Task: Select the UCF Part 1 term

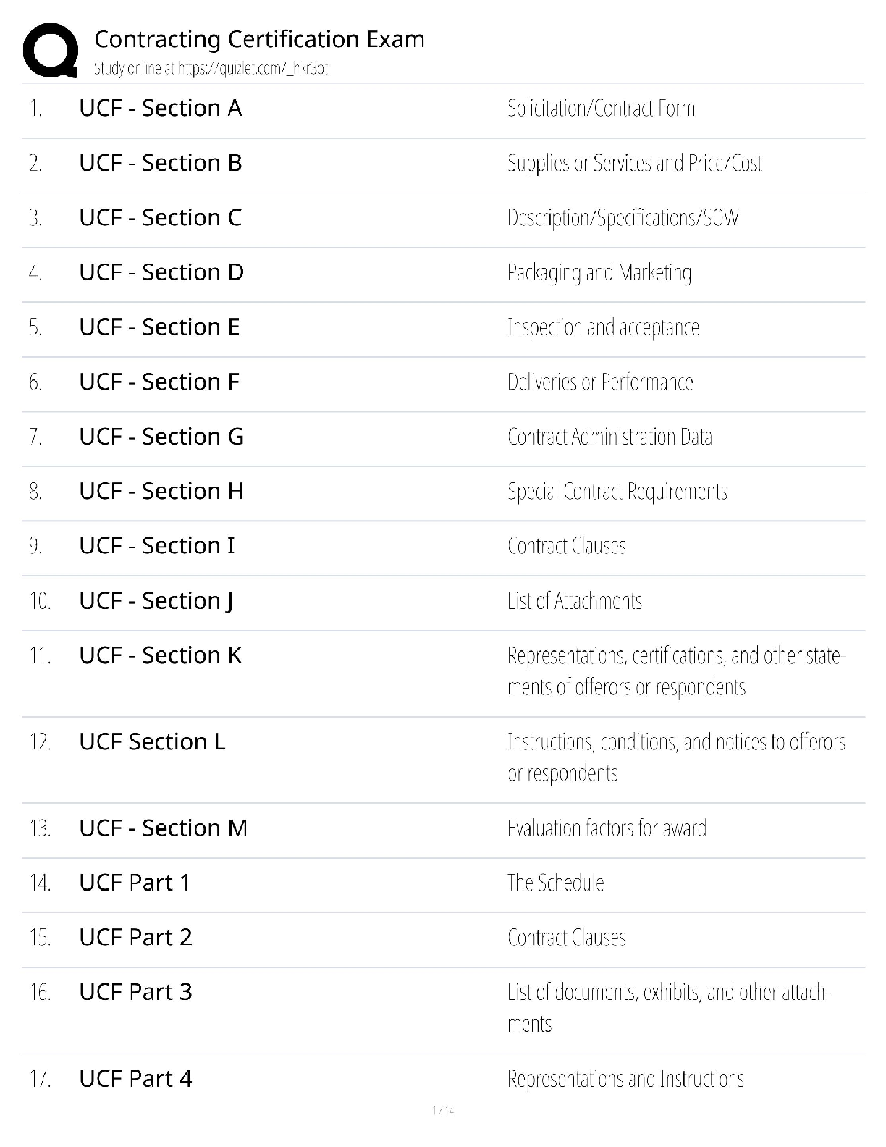Action: [135, 883]
